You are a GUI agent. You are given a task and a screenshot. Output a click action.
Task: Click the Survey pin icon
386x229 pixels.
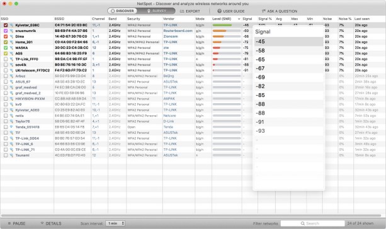[149, 11]
